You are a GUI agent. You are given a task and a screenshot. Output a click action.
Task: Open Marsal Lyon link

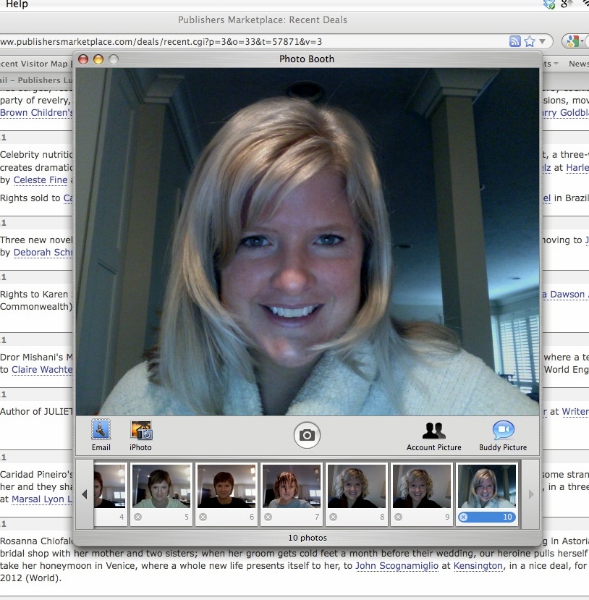(42, 499)
